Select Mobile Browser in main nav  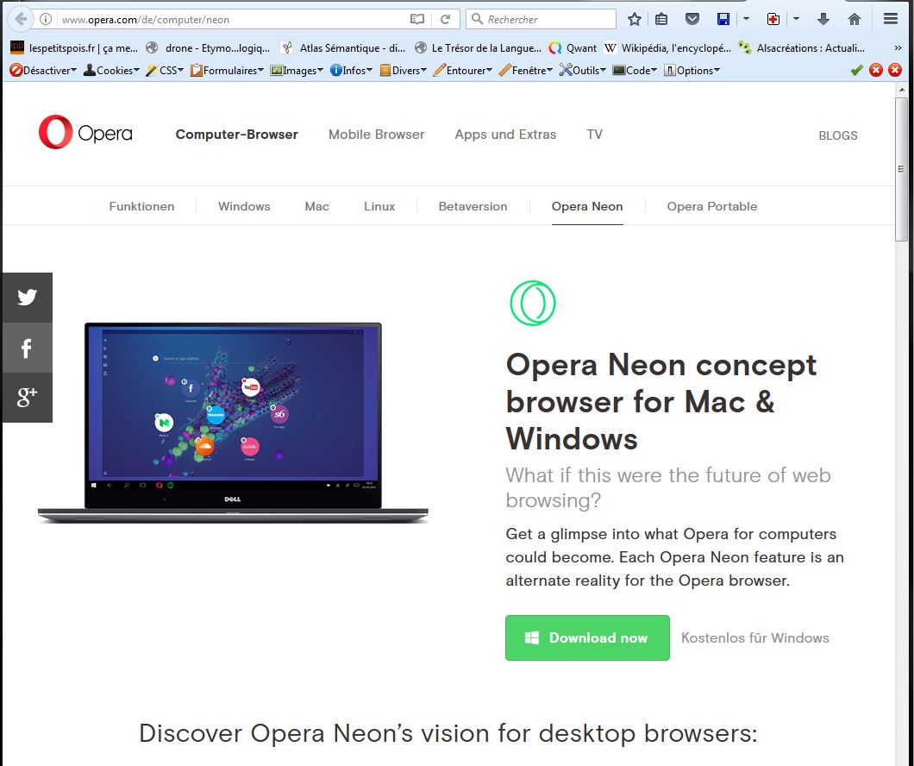377,135
